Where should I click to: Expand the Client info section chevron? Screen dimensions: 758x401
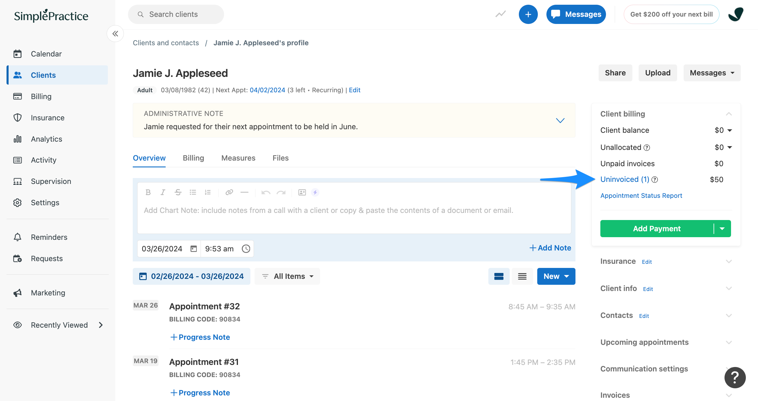(729, 288)
